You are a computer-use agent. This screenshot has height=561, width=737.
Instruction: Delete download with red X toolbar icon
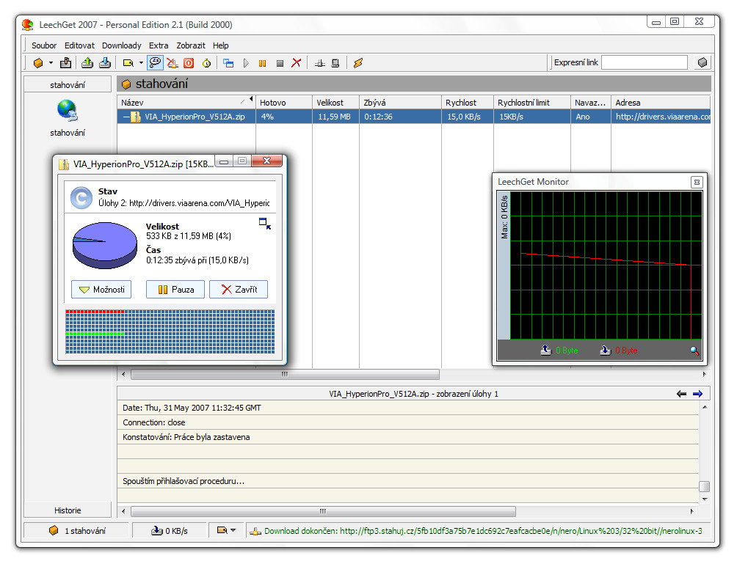click(x=296, y=63)
